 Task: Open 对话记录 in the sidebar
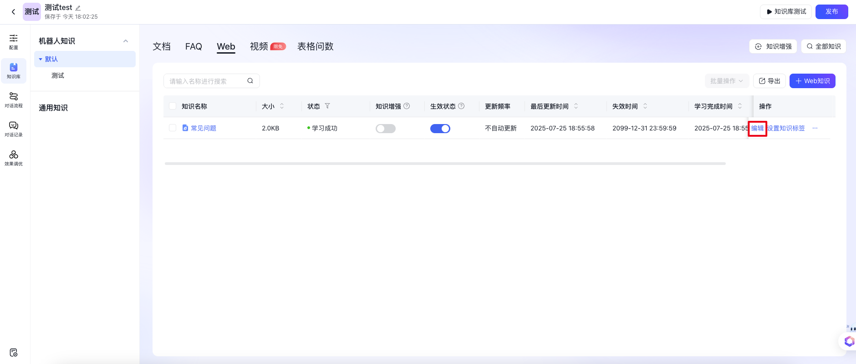14,129
